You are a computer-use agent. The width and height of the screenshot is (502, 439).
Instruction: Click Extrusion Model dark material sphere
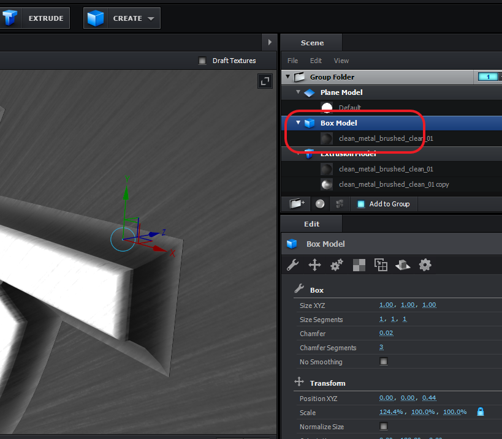point(327,169)
